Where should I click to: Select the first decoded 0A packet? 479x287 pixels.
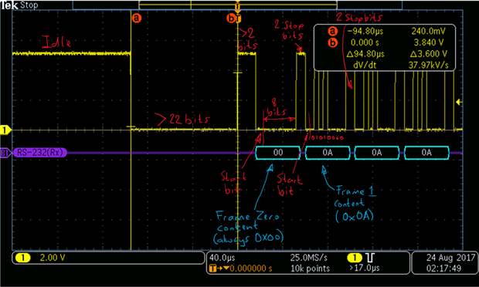tap(328, 153)
